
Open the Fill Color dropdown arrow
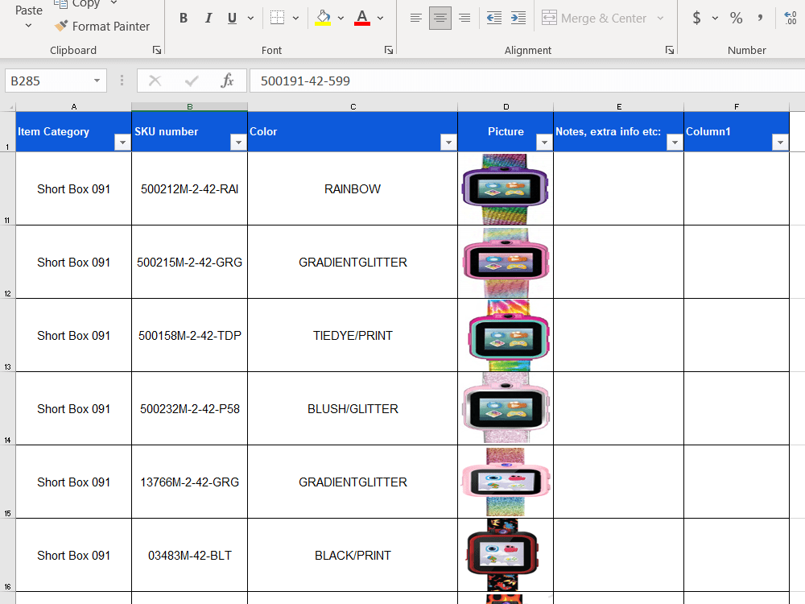point(339,18)
